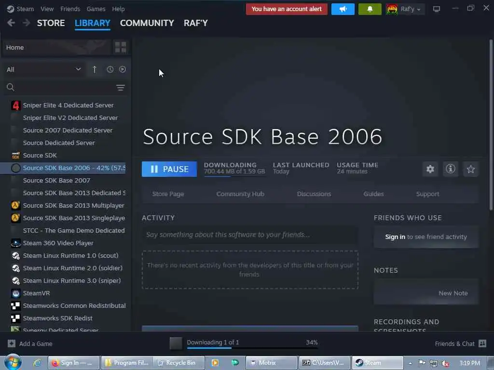Open the manage settings gear for Source SDK Base 2006
Screen dimensions: 494x370
point(430,169)
